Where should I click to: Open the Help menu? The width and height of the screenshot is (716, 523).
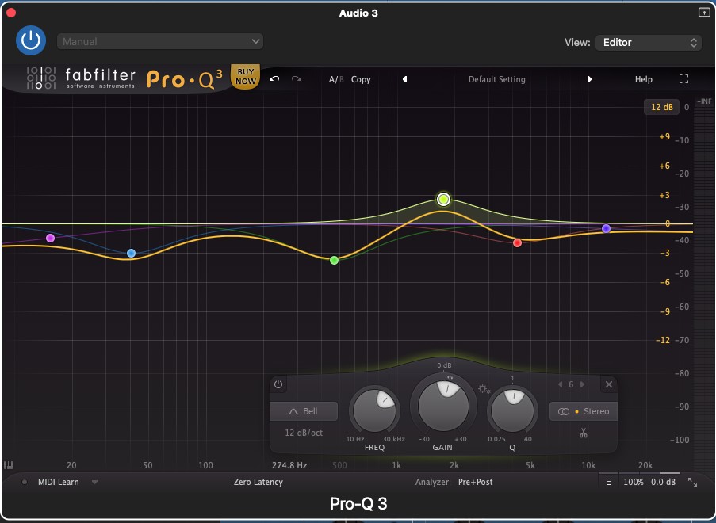coord(643,79)
